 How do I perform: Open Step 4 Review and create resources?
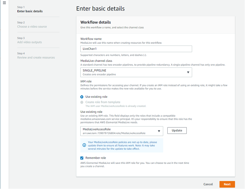(x=36, y=55)
